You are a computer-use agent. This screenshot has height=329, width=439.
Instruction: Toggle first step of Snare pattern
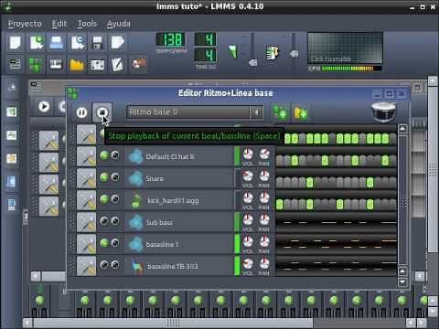279,182
